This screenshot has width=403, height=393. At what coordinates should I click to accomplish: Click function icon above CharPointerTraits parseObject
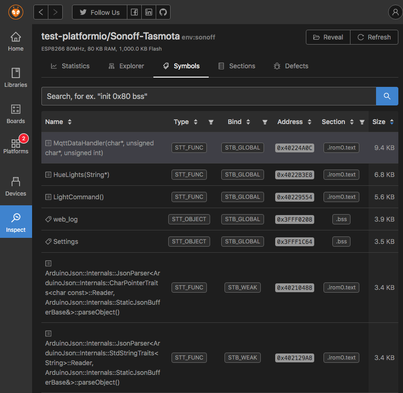48,263
